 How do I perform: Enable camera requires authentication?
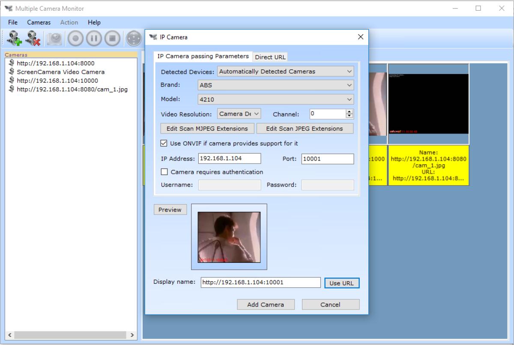click(164, 172)
